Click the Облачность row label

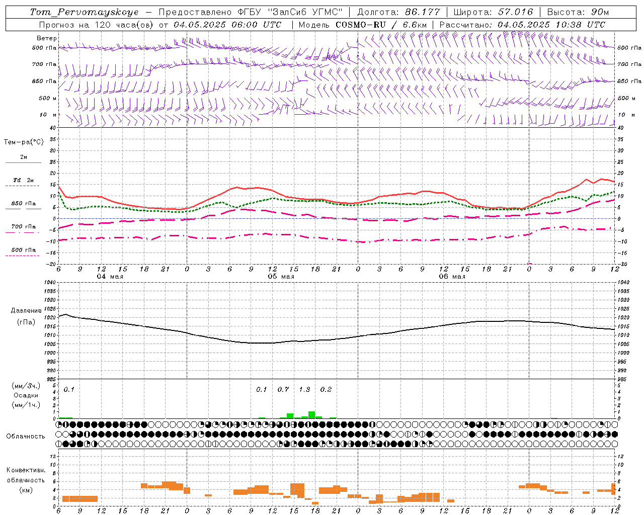tap(26, 437)
